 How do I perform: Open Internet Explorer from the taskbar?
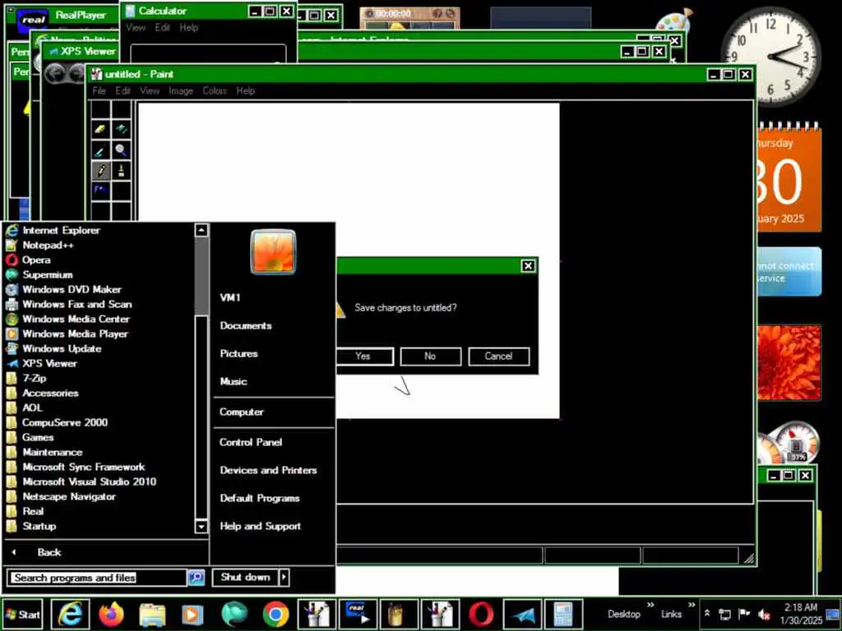click(x=71, y=614)
